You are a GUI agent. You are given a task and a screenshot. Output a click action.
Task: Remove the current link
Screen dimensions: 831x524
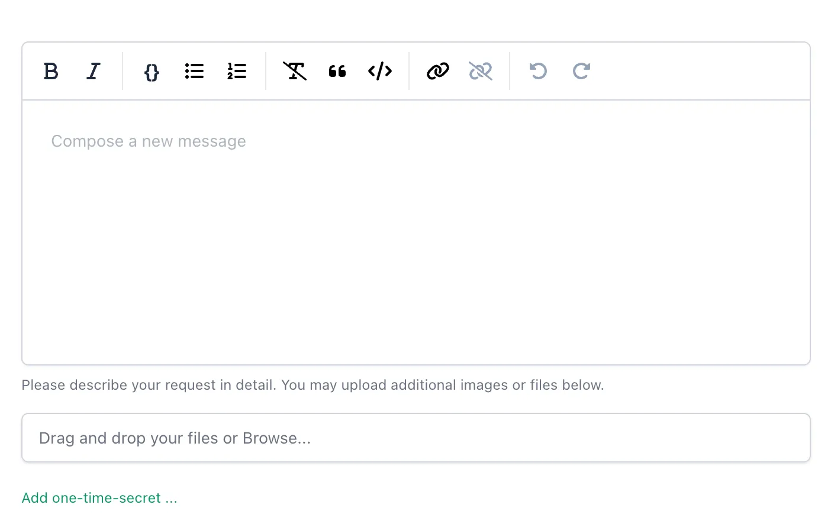pyautogui.click(x=480, y=71)
